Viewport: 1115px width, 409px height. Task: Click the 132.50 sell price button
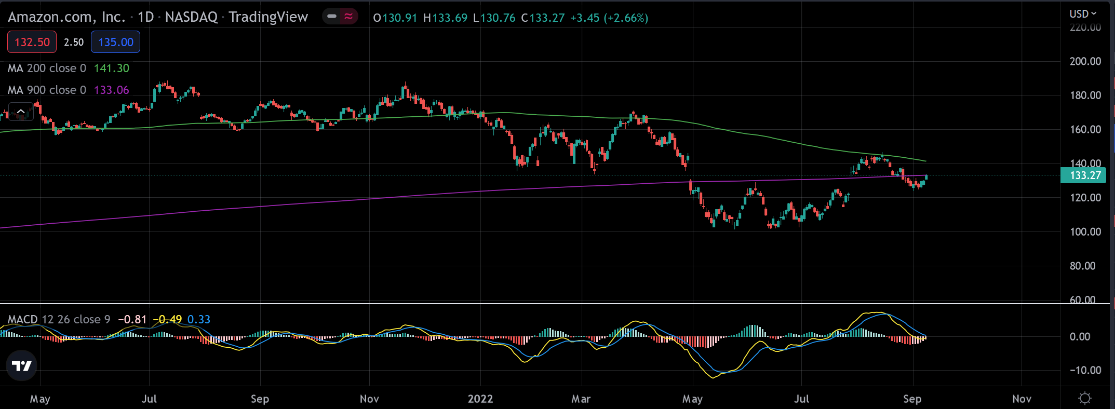[32, 42]
